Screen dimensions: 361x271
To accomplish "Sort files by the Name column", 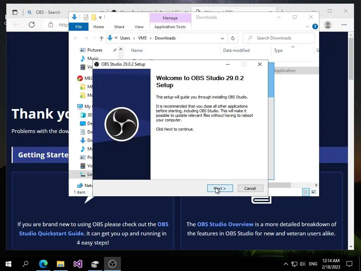I will [137, 50].
